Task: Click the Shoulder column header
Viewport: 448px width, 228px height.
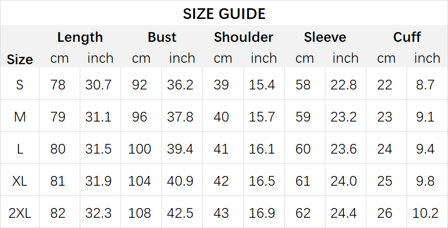Action: tap(243, 37)
